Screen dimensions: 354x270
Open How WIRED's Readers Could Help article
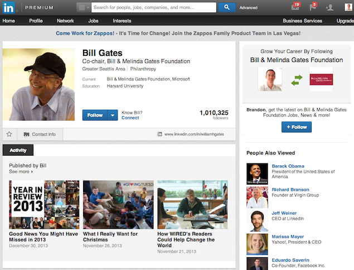click(x=186, y=240)
